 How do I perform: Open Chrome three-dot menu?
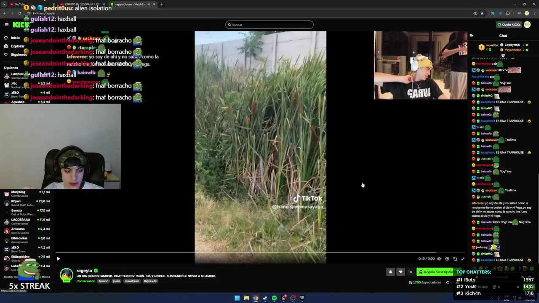tap(534, 13)
